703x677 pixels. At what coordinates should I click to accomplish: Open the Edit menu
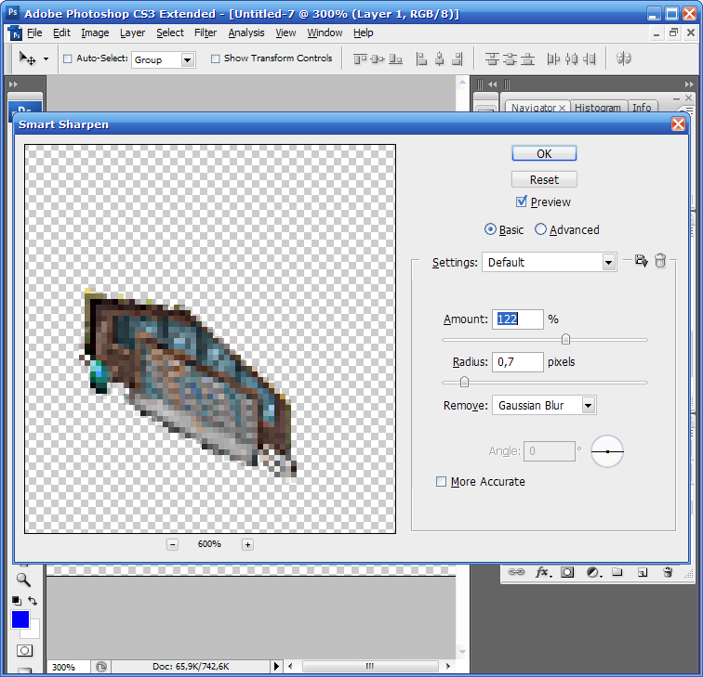[61, 33]
